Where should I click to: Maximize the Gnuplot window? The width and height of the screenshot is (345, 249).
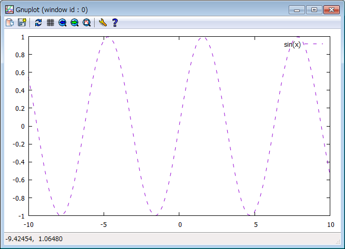pyautogui.click(x=314, y=9)
